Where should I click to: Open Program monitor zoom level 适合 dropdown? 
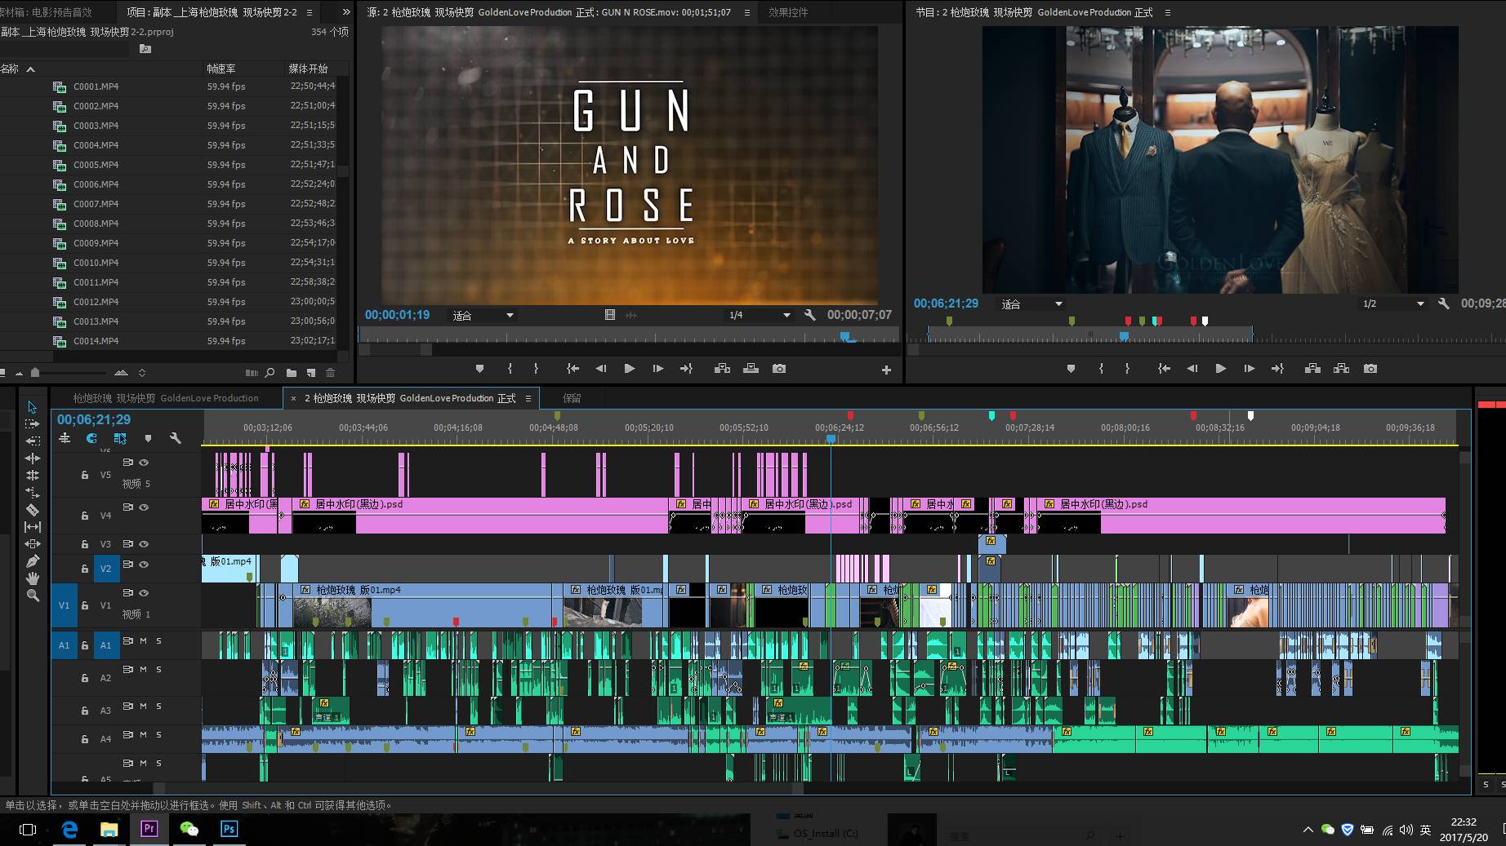coord(1031,304)
